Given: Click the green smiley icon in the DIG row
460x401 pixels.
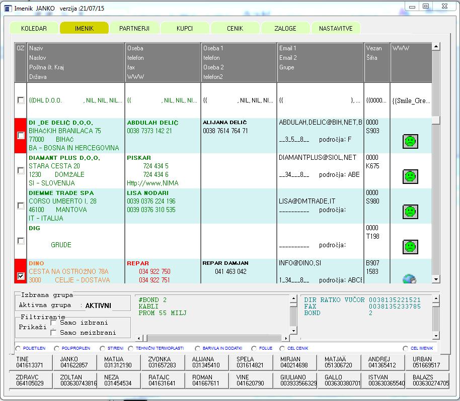Looking at the screenshot, I should coord(410,247).
